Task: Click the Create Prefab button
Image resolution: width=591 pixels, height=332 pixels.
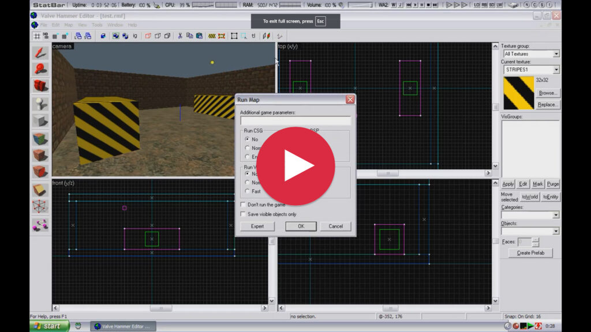Action: click(530, 253)
